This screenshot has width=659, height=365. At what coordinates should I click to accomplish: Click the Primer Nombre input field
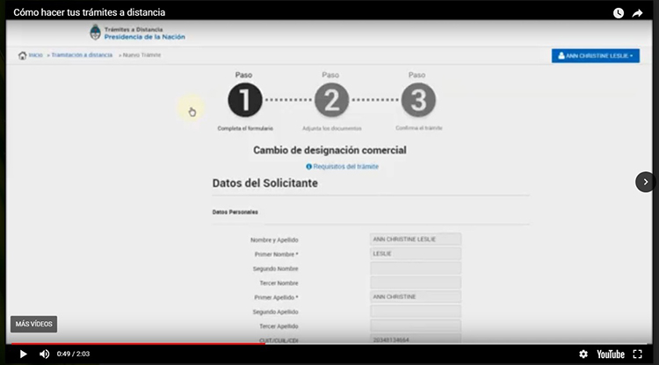(x=416, y=254)
